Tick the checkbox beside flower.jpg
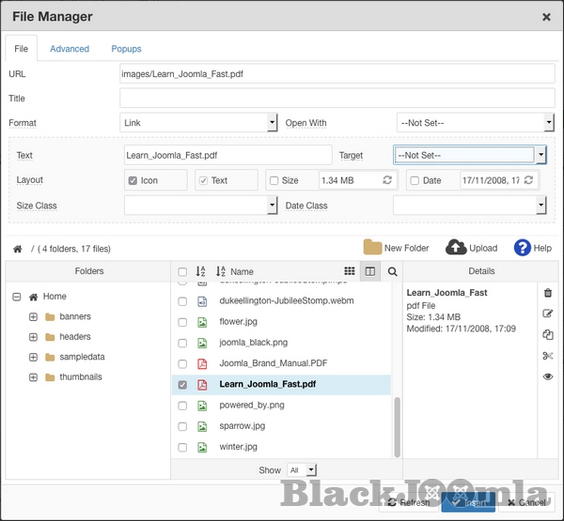 [x=182, y=322]
